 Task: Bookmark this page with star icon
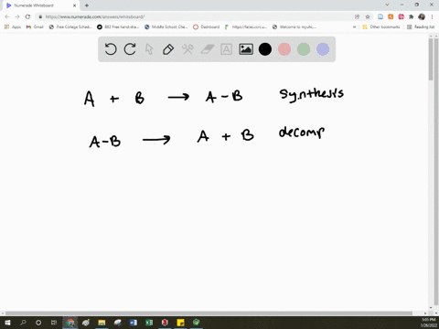tap(368, 16)
